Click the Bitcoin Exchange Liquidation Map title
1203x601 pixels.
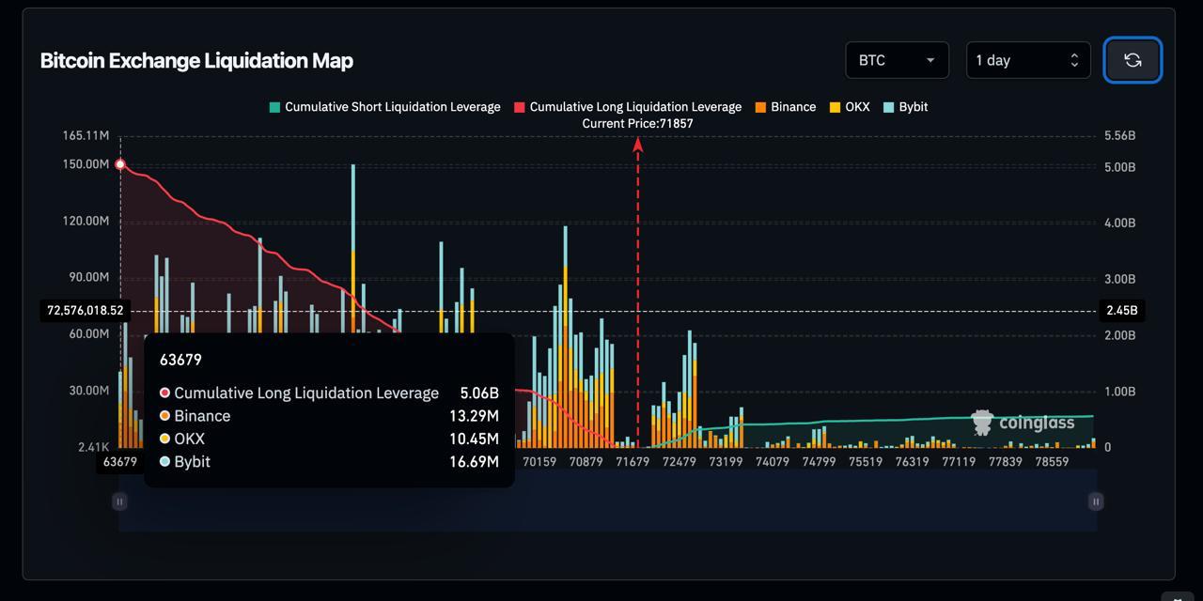coord(196,60)
